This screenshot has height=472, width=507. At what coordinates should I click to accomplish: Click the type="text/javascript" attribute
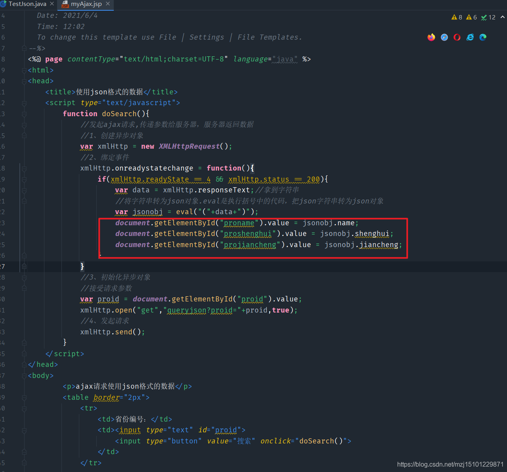pos(128,103)
